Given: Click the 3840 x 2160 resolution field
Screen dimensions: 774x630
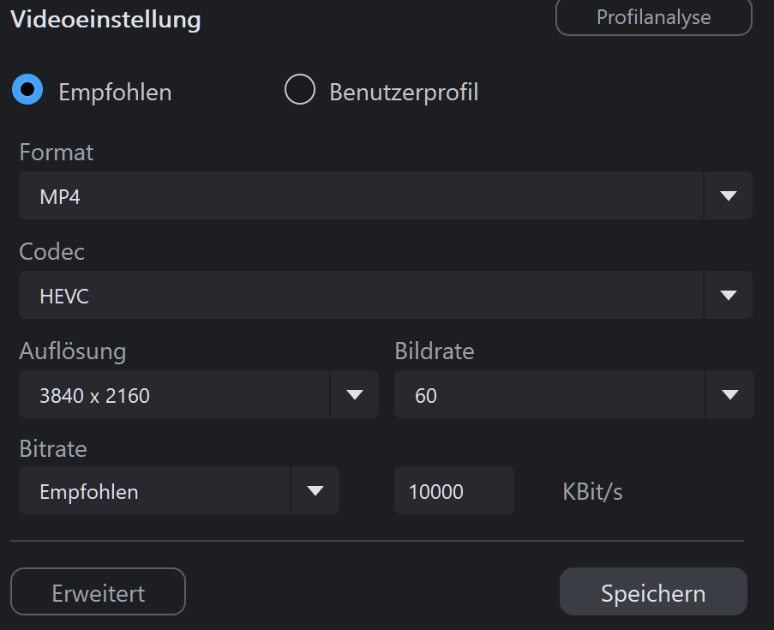Looking at the screenshot, I should coord(173,395).
